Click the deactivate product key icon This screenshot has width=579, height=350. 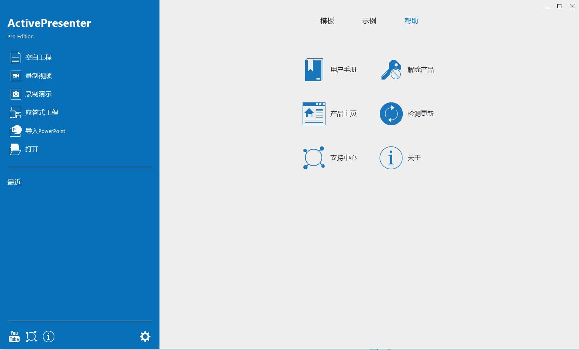(391, 70)
